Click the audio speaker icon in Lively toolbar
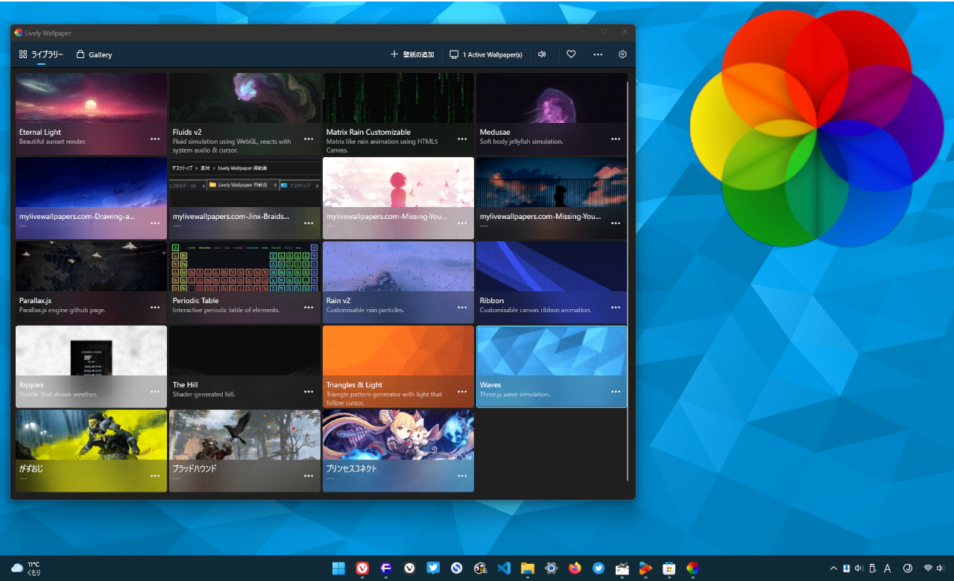954x581 pixels. [x=542, y=54]
